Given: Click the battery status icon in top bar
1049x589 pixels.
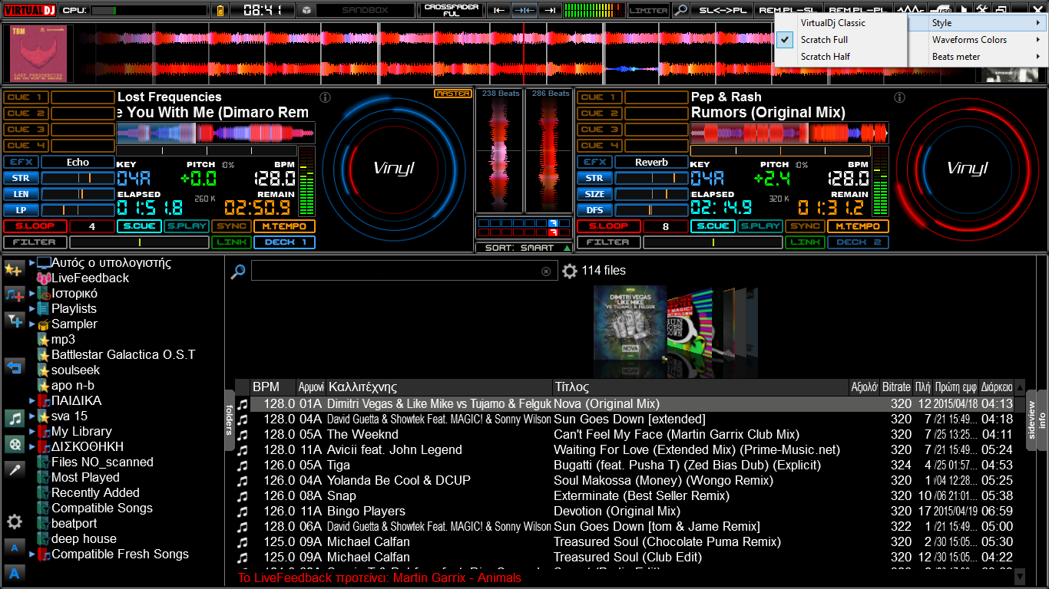Looking at the screenshot, I should [221, 10].
